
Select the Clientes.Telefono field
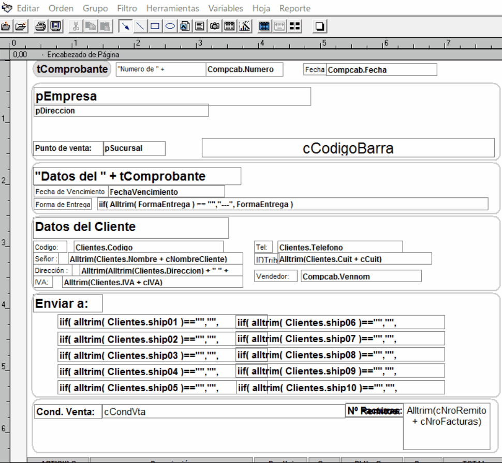pyautogui.click(x=340, y=247)
